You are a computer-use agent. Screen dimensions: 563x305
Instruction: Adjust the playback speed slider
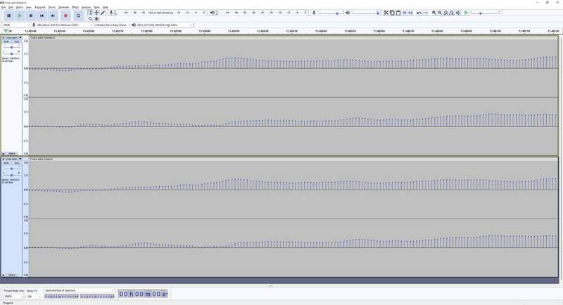coord(486,13)
